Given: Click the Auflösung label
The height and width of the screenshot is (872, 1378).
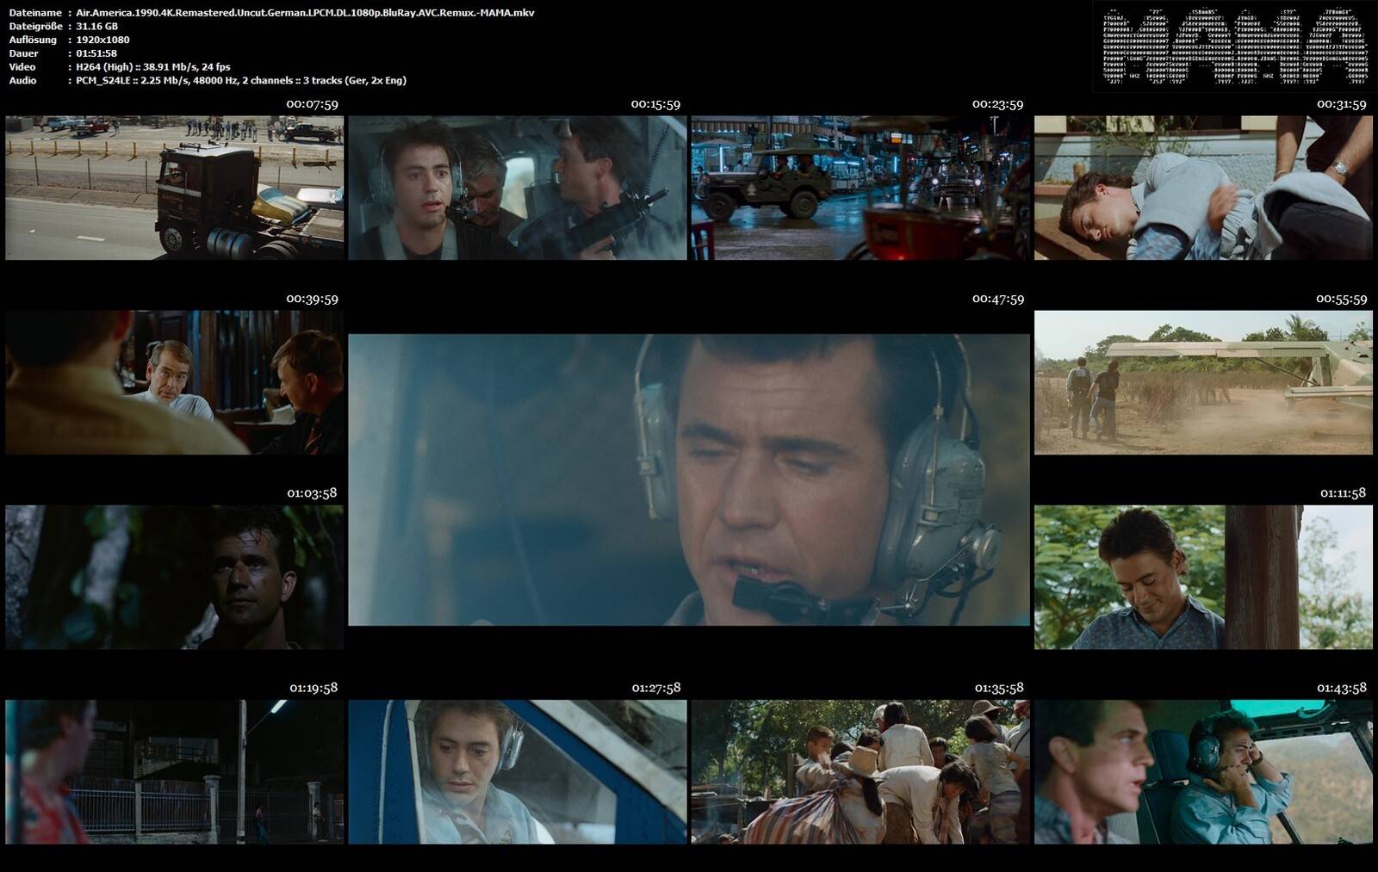Looking at the screenshot, I should [33, 40].
